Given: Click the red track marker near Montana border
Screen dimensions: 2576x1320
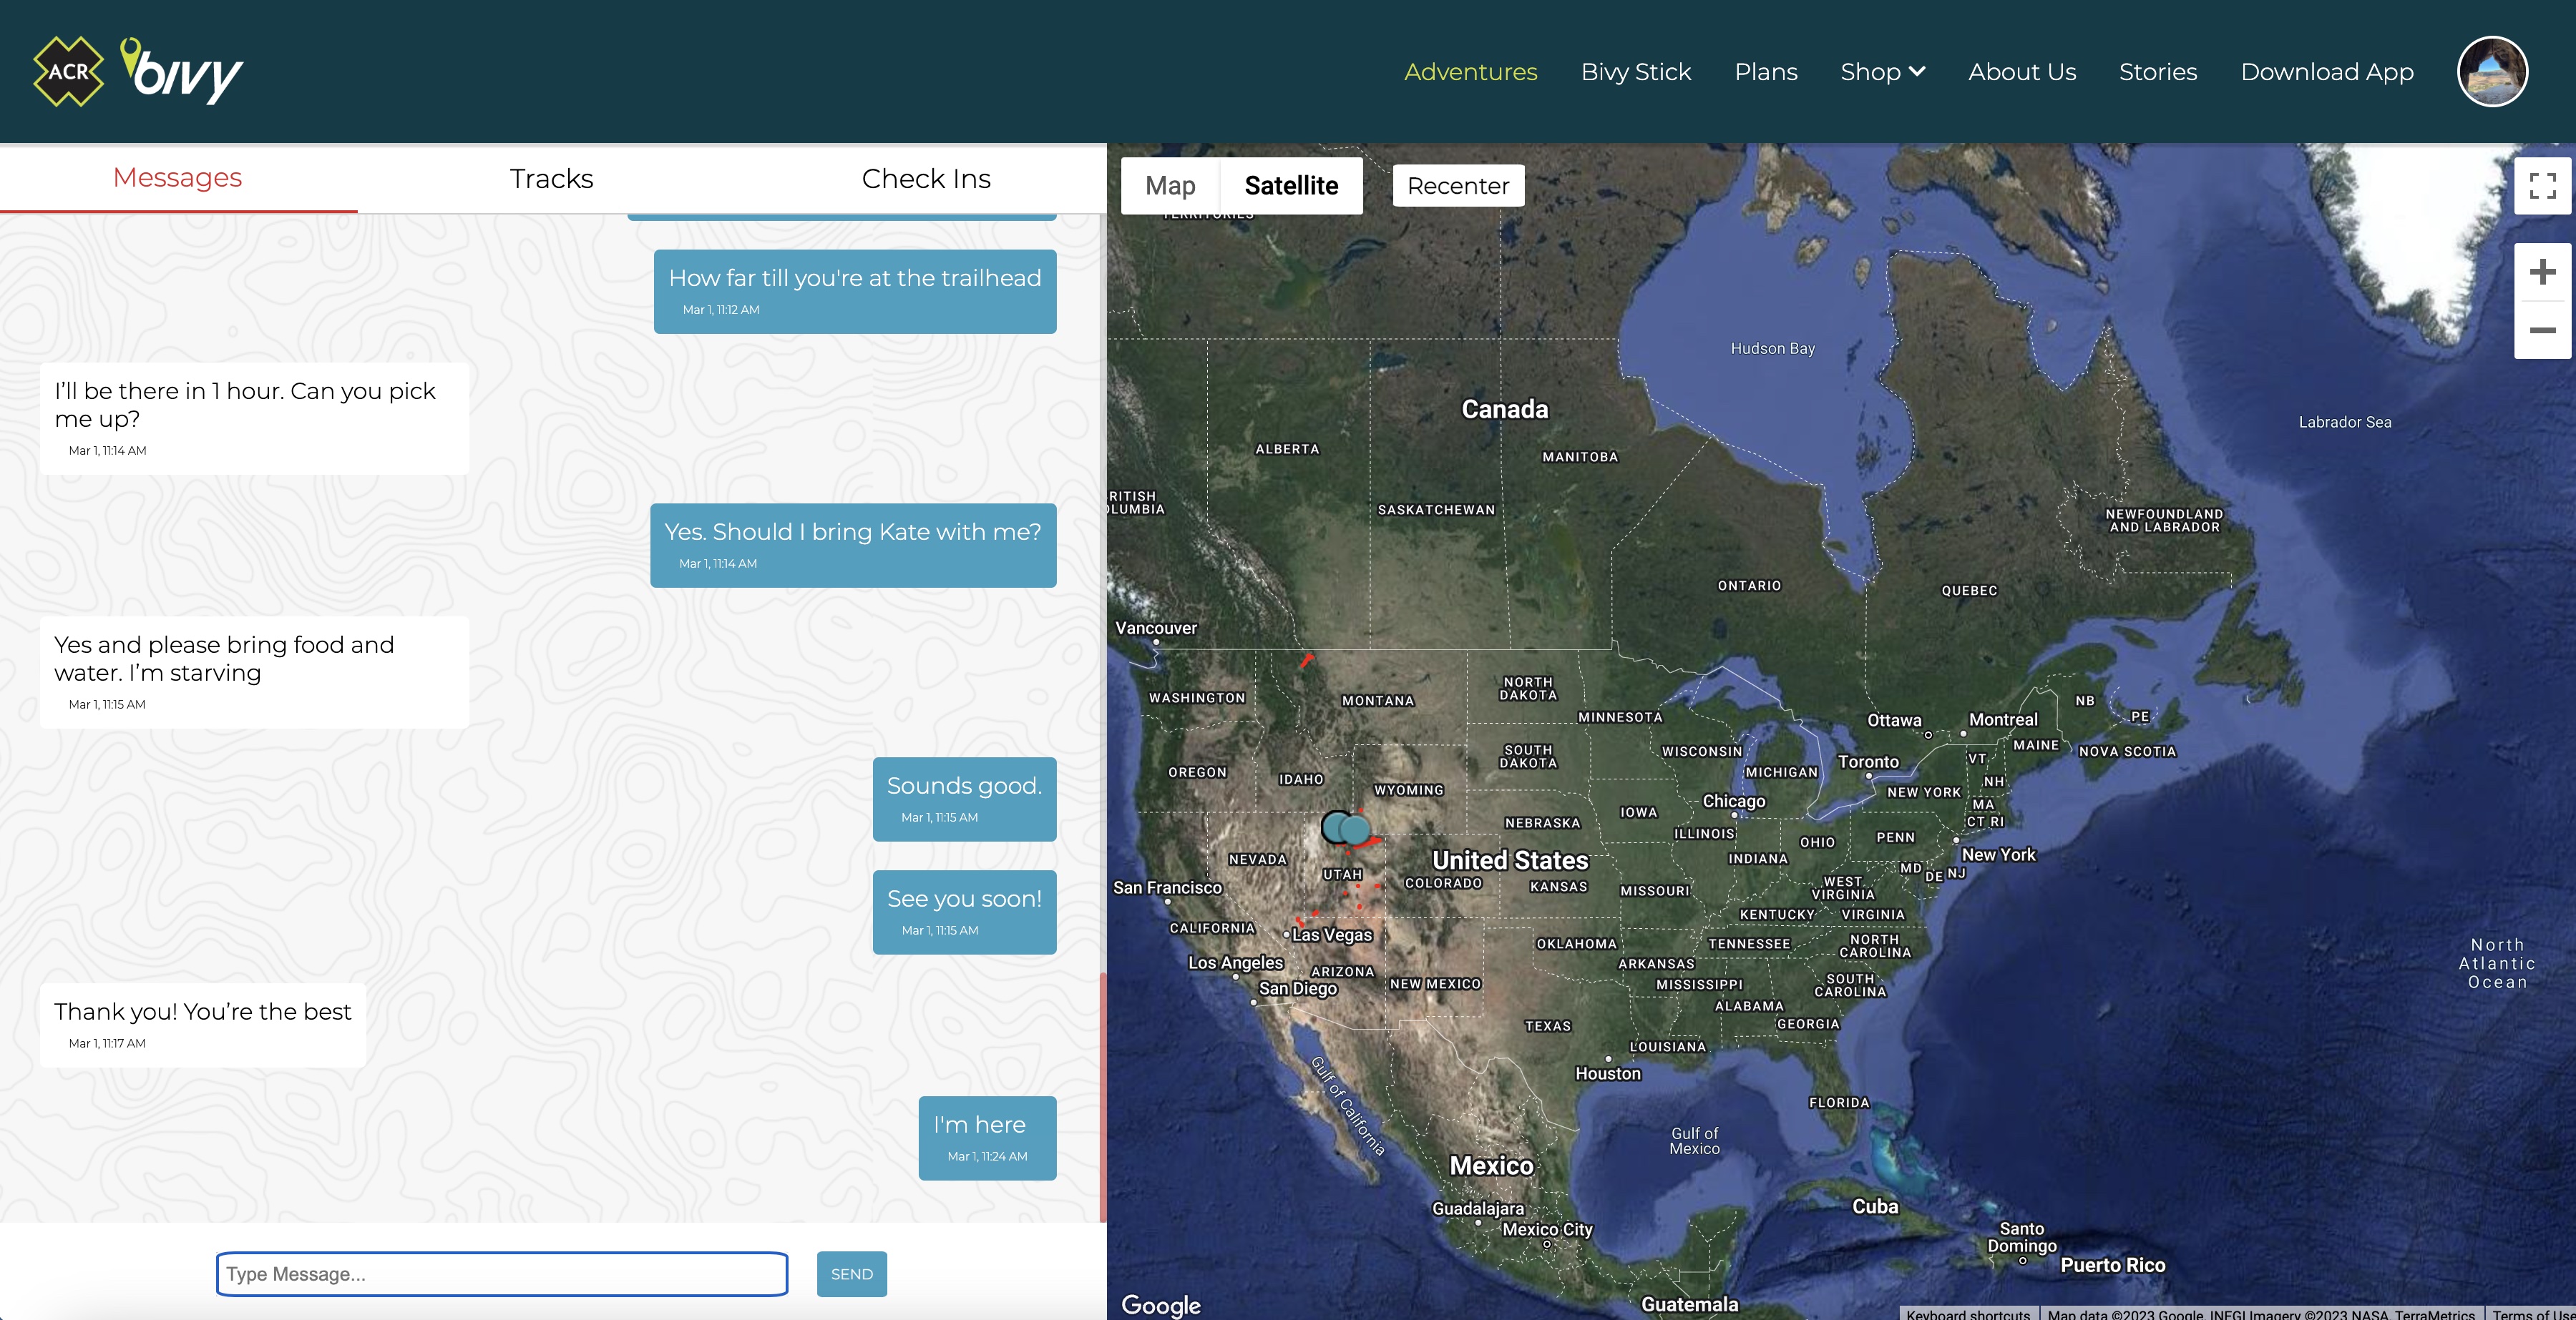Looking at the screenshot, I should [x=1306, y=661].
